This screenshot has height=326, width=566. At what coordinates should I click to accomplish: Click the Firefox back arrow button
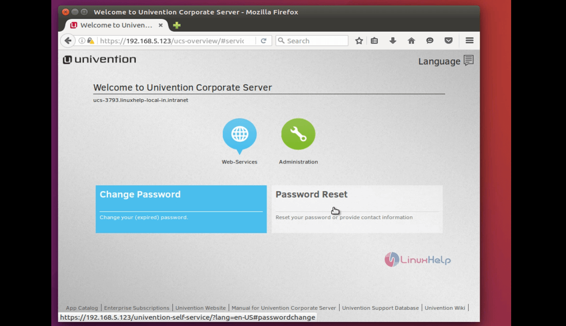click(68, 41)
